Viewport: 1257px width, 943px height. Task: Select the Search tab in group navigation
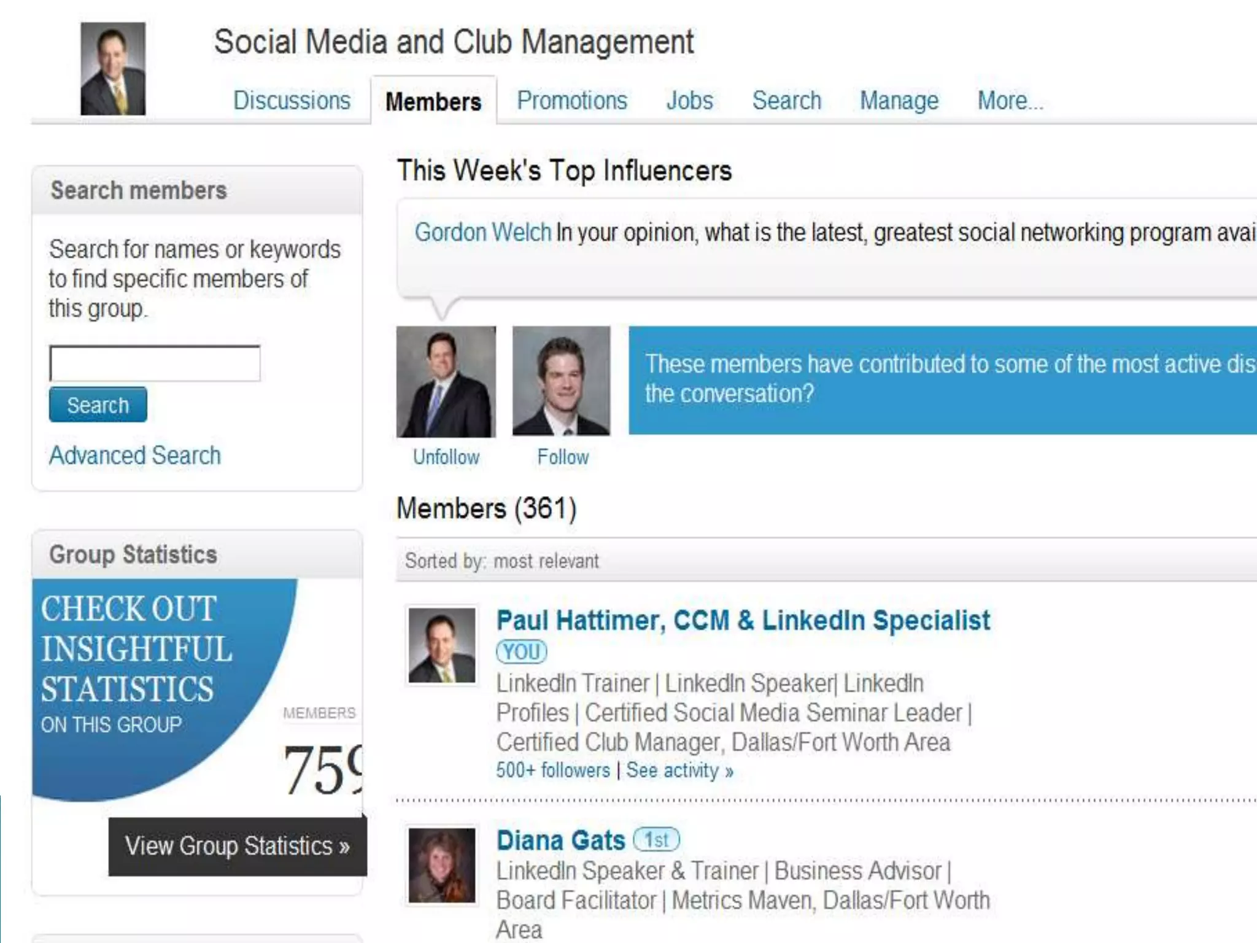click(x=786, y=101)
